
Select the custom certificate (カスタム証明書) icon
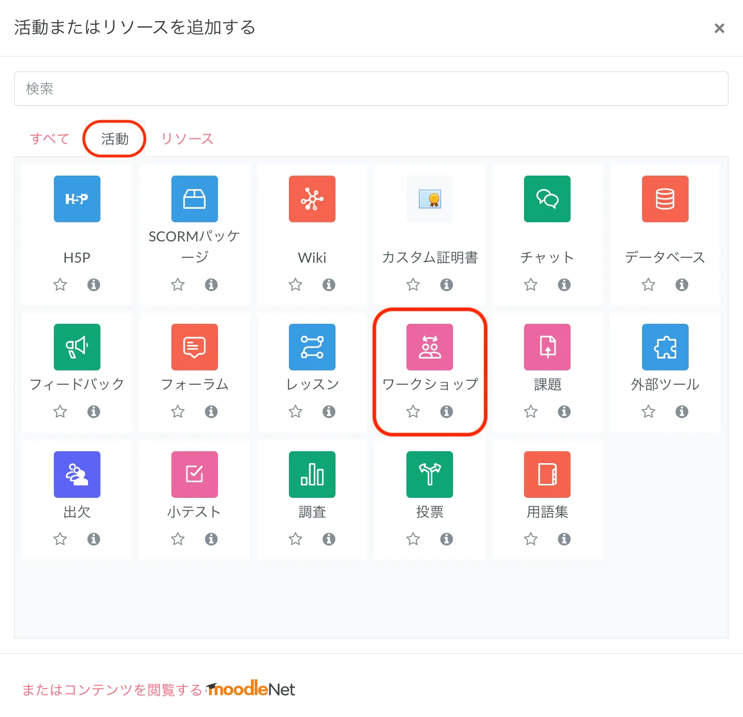[x=430, y=199]
